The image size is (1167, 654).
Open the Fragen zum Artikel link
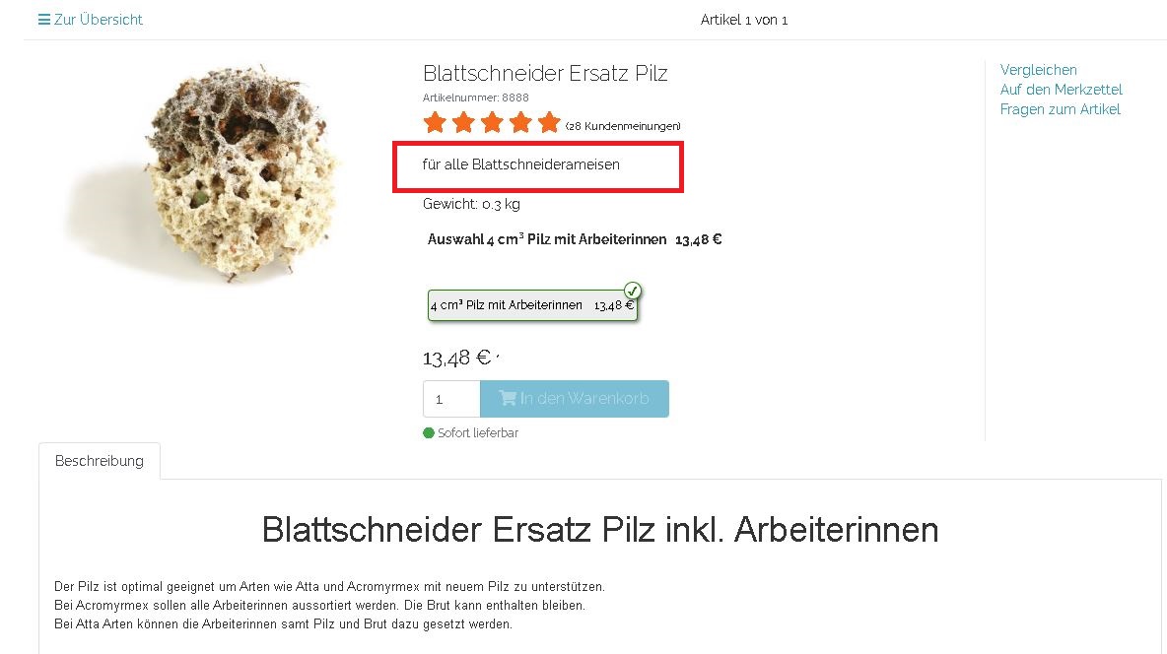(x=1060, y=109)
